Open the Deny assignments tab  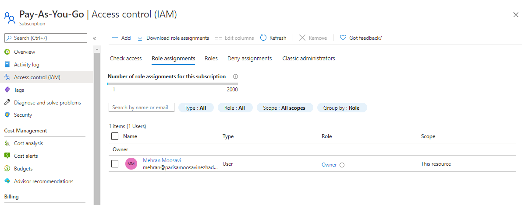coord(250,58)
